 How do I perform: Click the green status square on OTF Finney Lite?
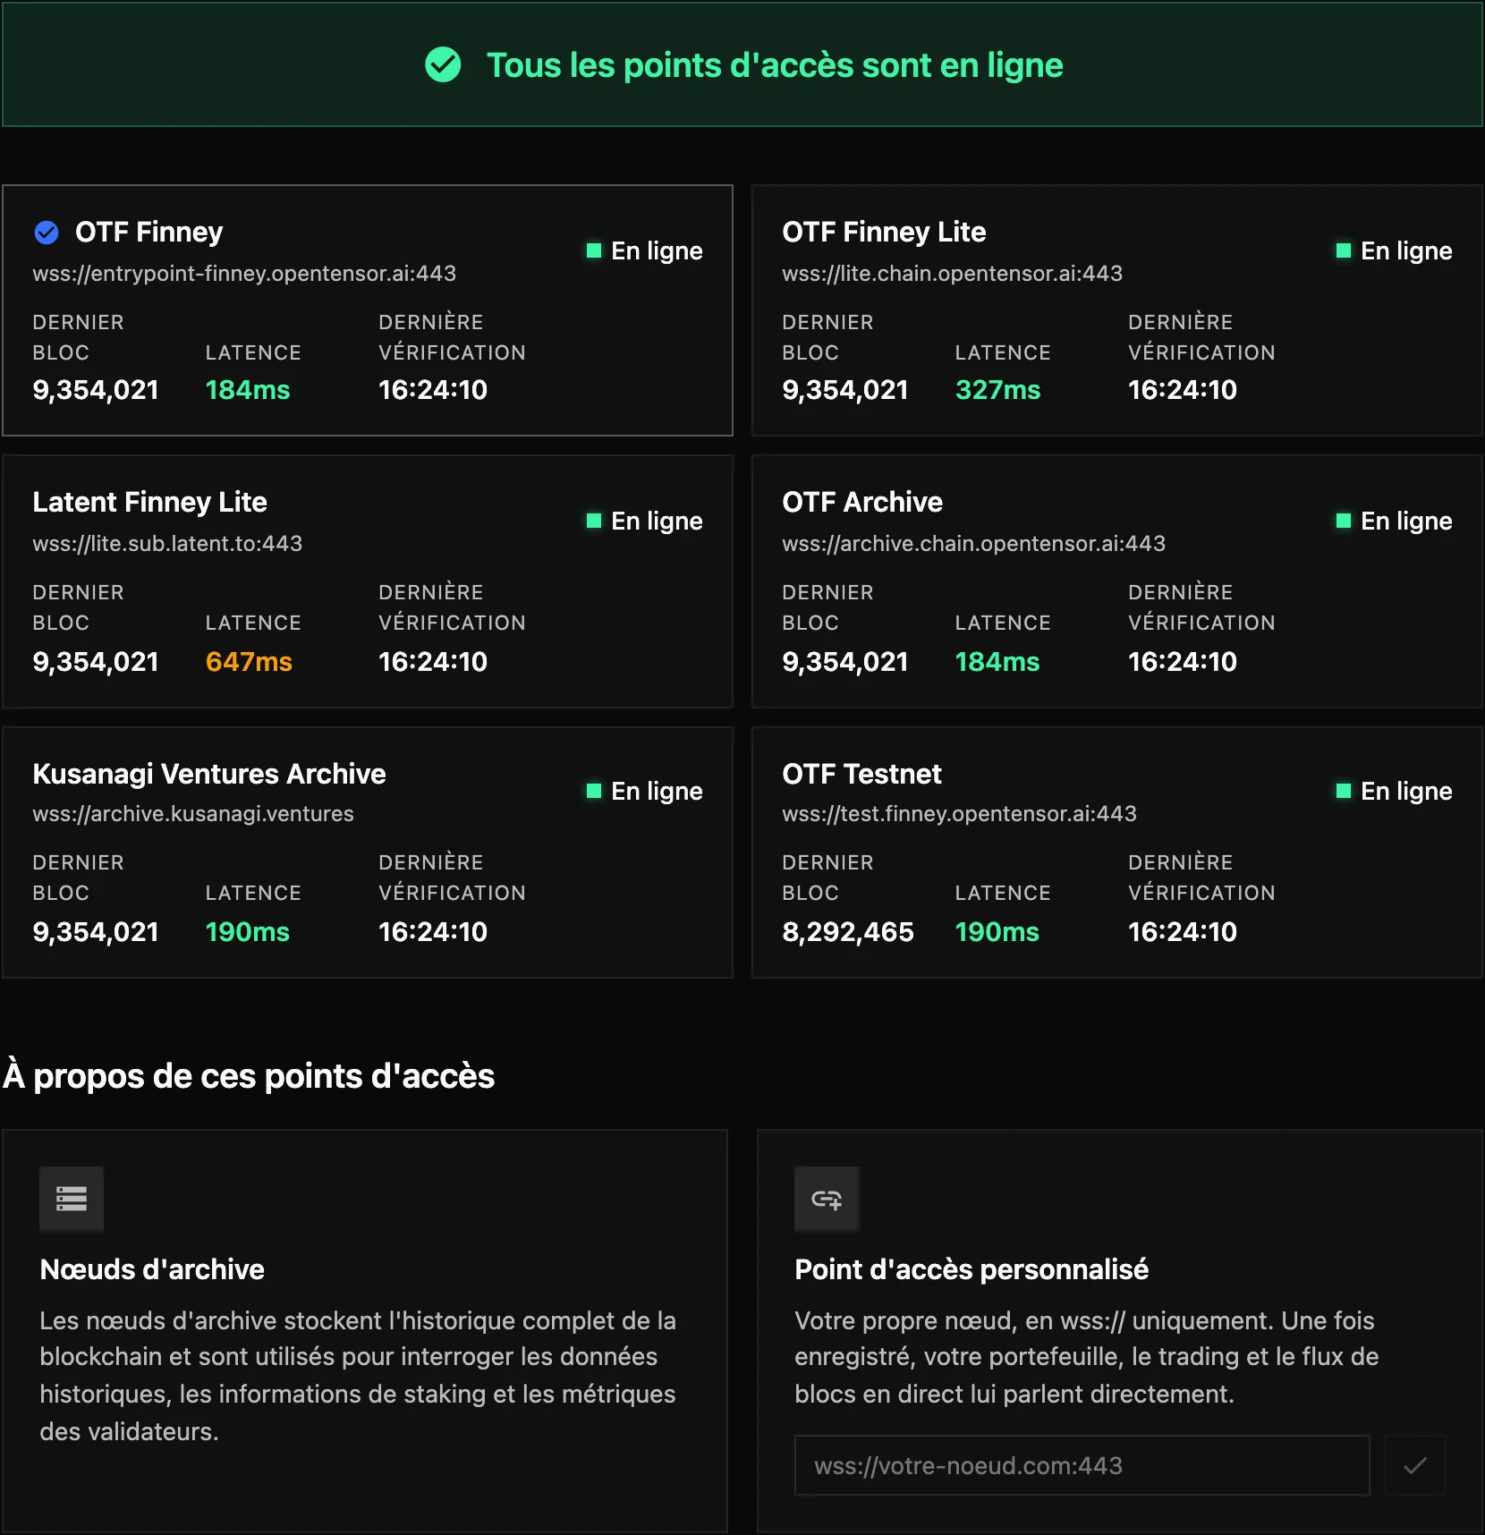click(1343, 250)
